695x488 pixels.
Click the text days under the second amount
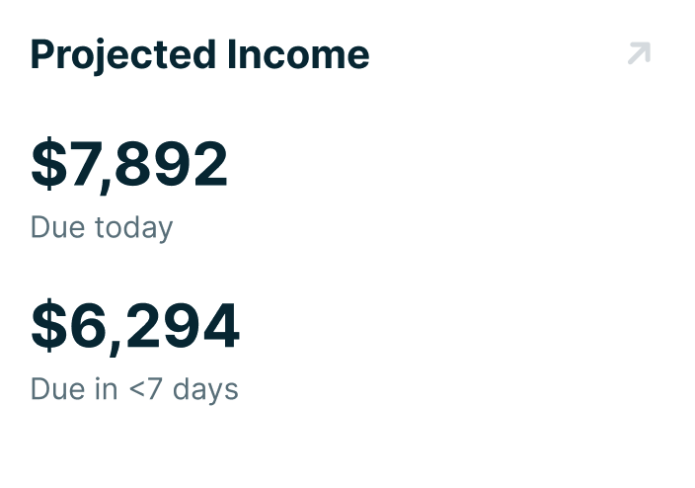click(205, 389)
